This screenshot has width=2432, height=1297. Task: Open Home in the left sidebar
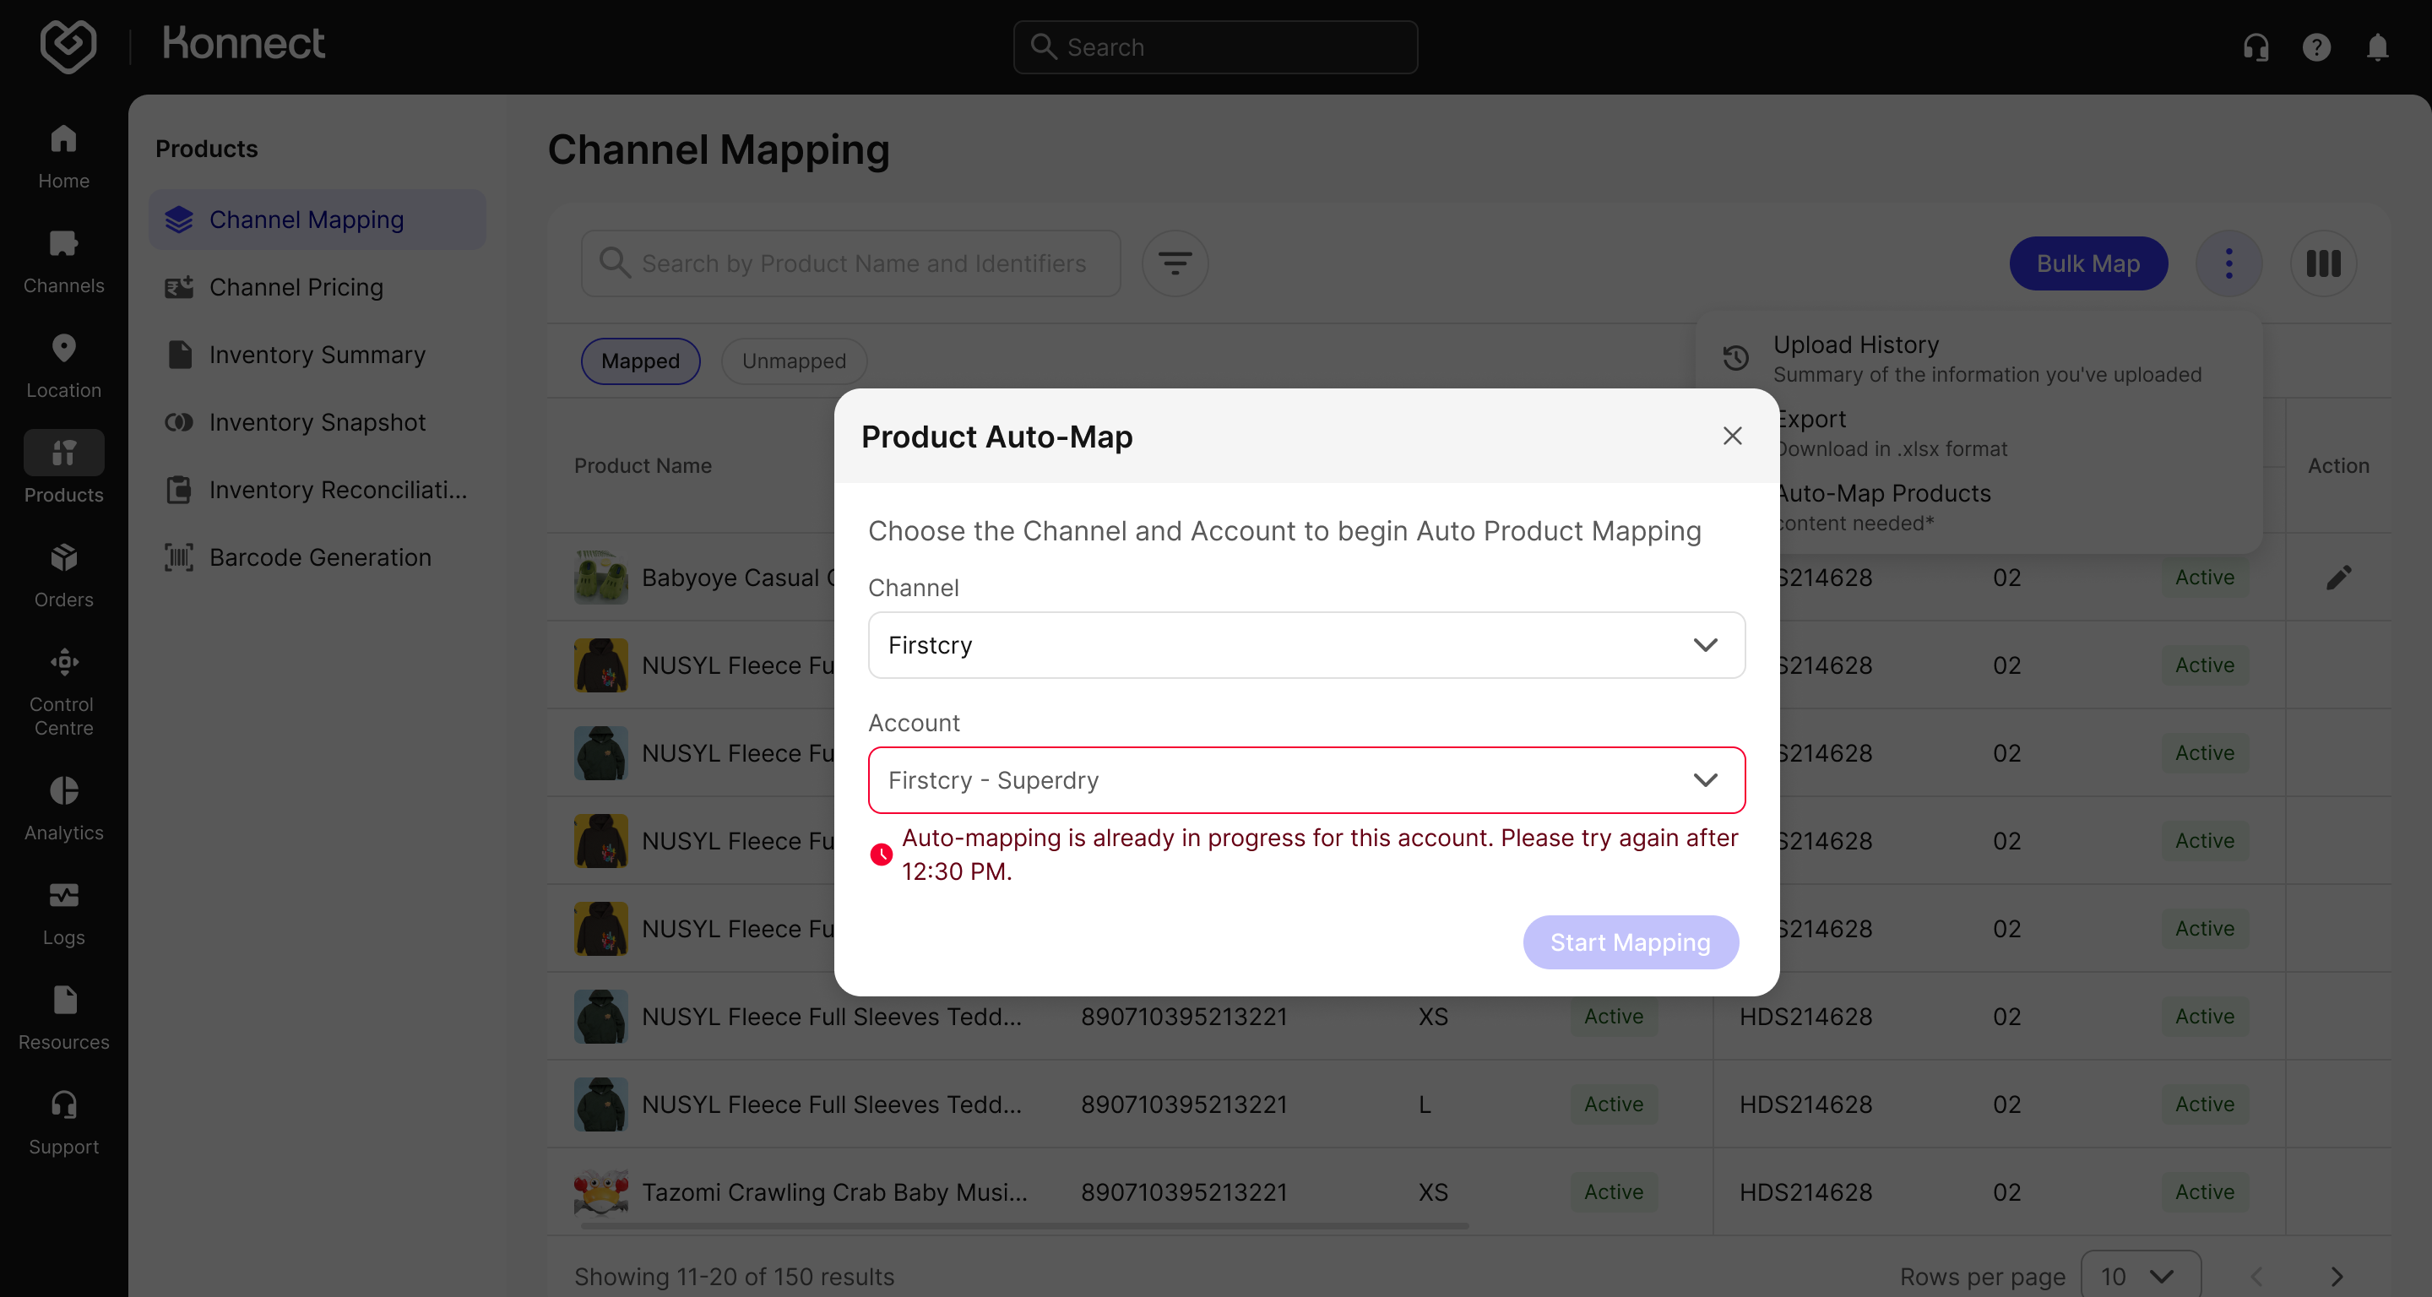(x=63, y=157)
